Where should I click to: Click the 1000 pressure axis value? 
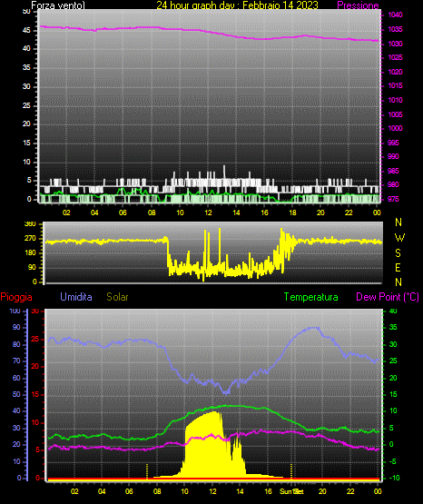pyautogui.click(x=395, y=128)
